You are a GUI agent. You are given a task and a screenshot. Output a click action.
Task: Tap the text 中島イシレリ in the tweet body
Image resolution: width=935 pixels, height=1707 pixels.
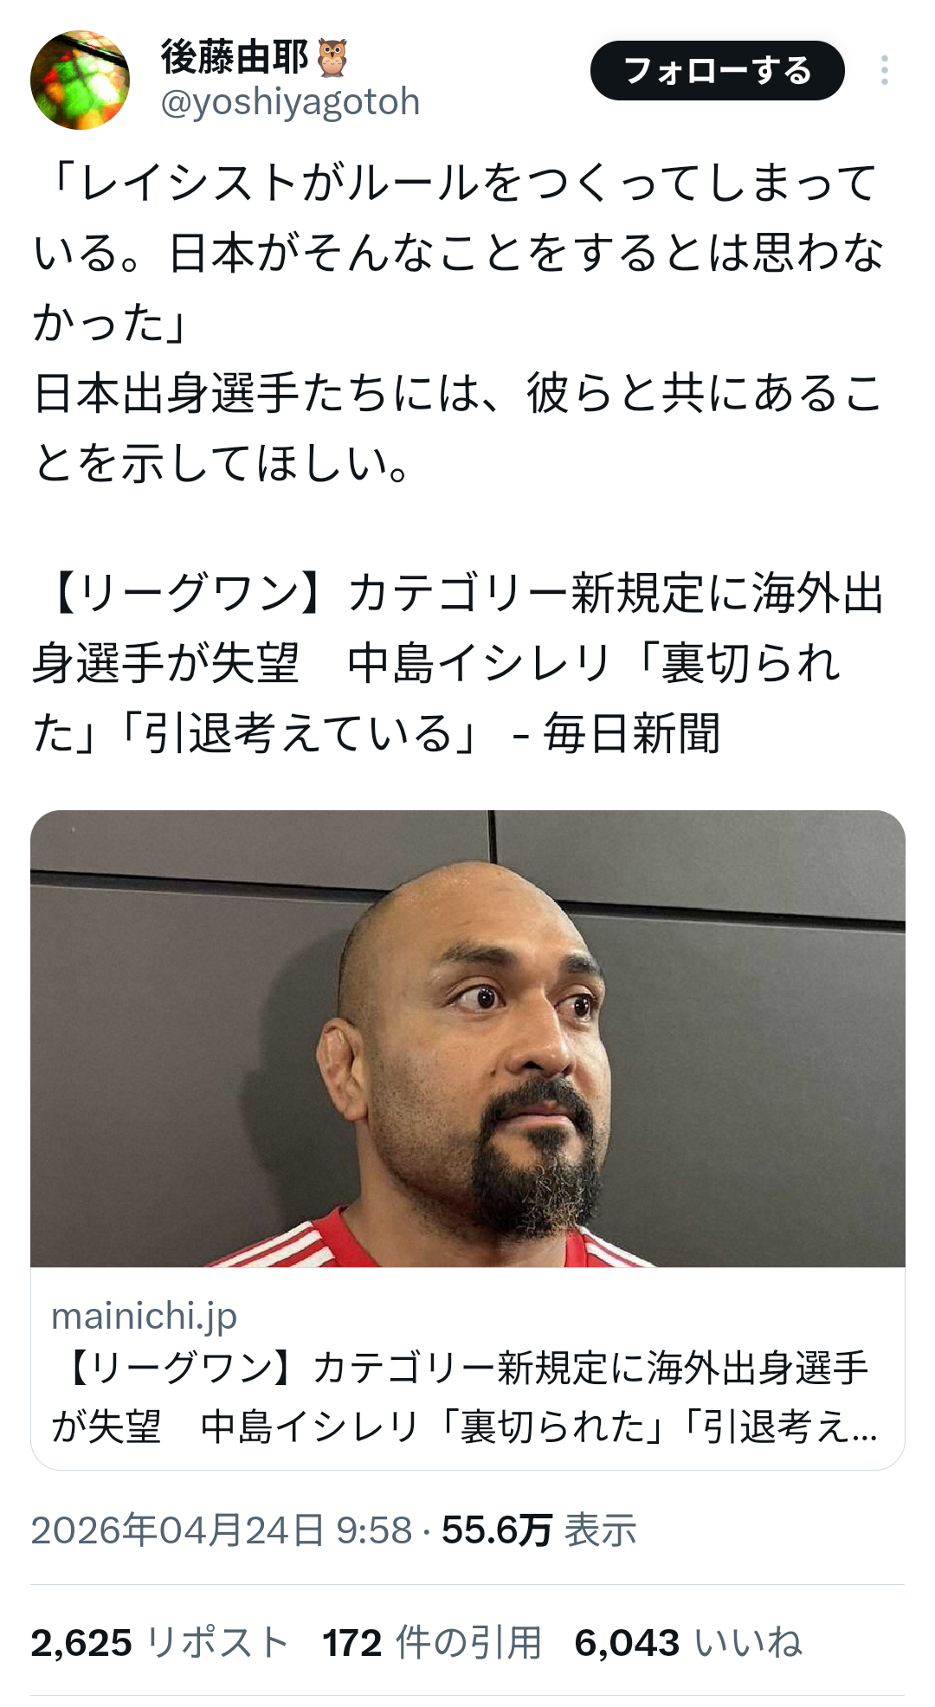pos(480,664)
